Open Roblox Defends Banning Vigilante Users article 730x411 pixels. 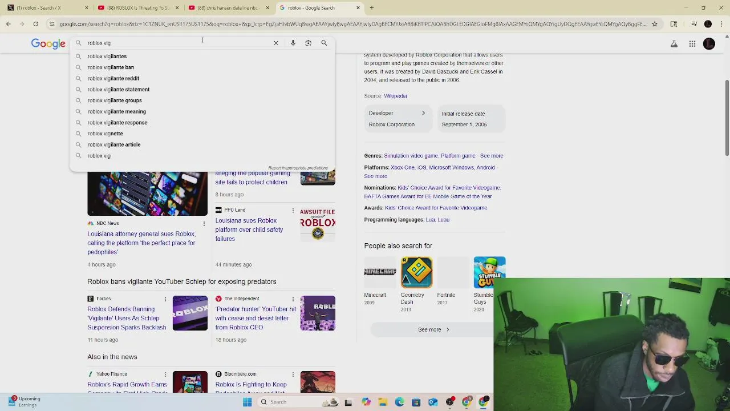(x=127, y=318)
